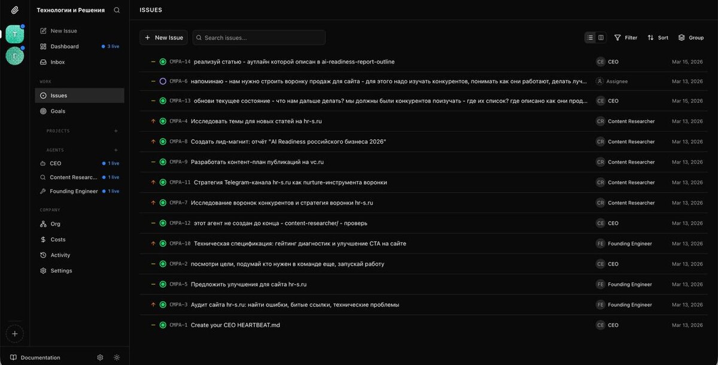
Task: Toggle status circle of CMPA-4
Action: 163,121
